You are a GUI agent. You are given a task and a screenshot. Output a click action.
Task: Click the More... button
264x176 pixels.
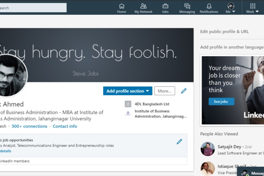(165, 91)
